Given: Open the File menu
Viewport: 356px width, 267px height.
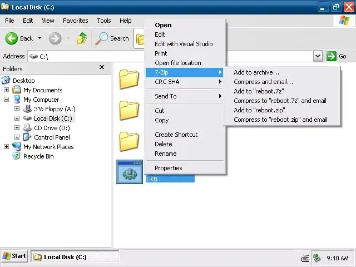Looking at the screenshot, I should (x=9, y=21).
